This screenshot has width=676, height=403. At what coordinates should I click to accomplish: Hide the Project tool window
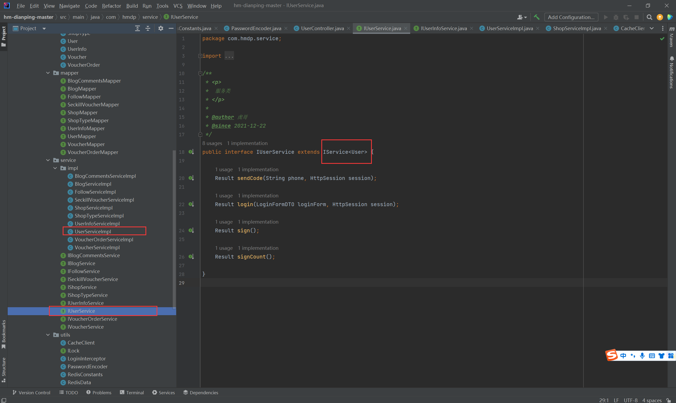coord(171,28)
